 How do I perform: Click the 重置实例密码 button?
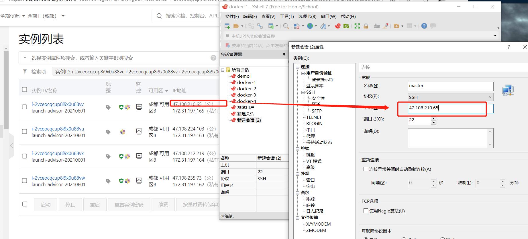pos(129,204)
